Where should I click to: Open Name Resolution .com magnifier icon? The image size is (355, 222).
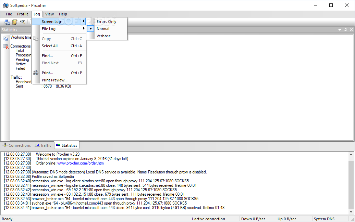pyautogui.click(x=22, y=22)
